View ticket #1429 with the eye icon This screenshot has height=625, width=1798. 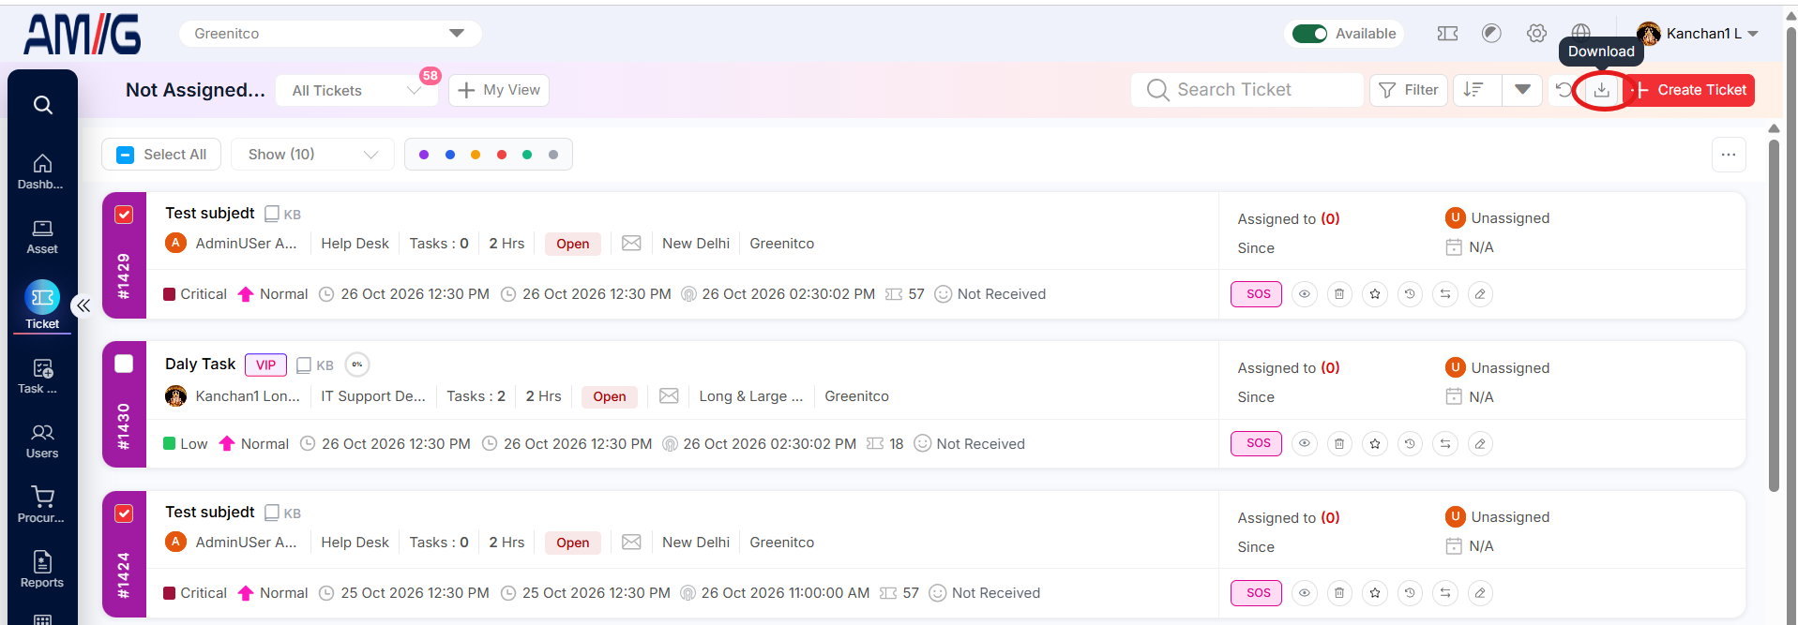[1304, 294]
